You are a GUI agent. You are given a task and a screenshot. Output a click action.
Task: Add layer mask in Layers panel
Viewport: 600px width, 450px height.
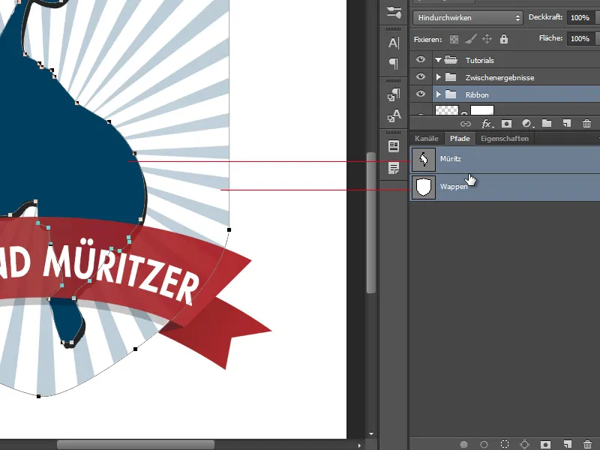click(x=507, y=124)
